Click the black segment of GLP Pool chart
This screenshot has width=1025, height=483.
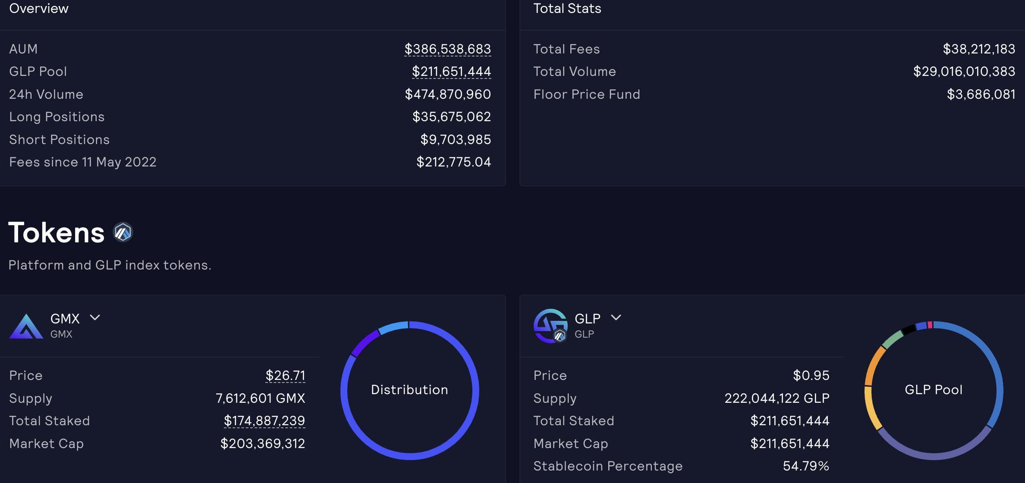(x=909, y=330)
